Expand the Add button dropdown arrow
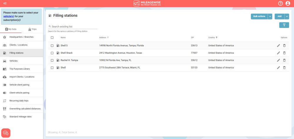 [x=287, y=16]
